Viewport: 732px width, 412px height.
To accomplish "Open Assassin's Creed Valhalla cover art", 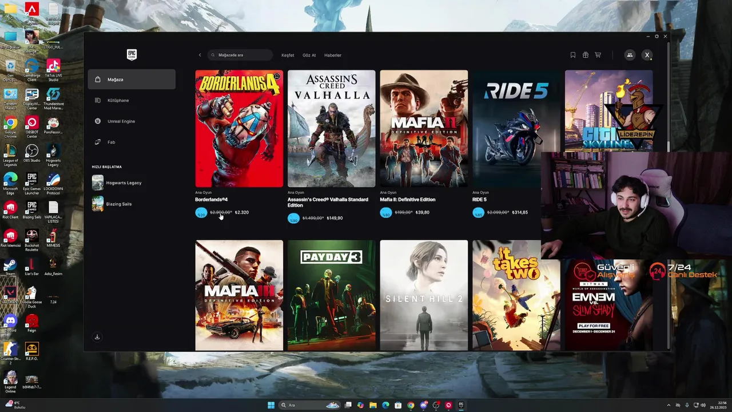I will click(x=332, y=129).
